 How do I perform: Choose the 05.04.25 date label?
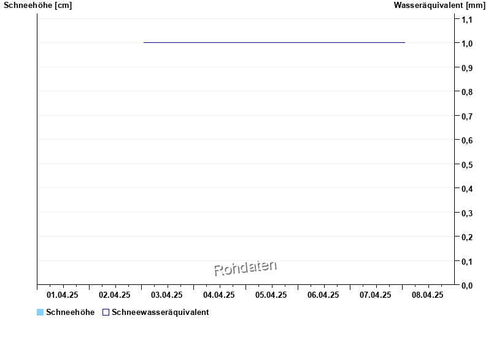point(271,295)
